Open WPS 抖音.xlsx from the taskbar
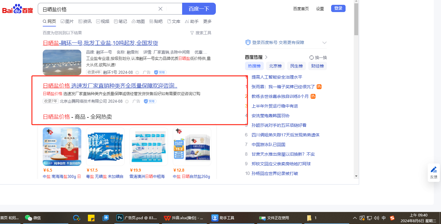Screen dimensions: 441x224 point(184,218)
